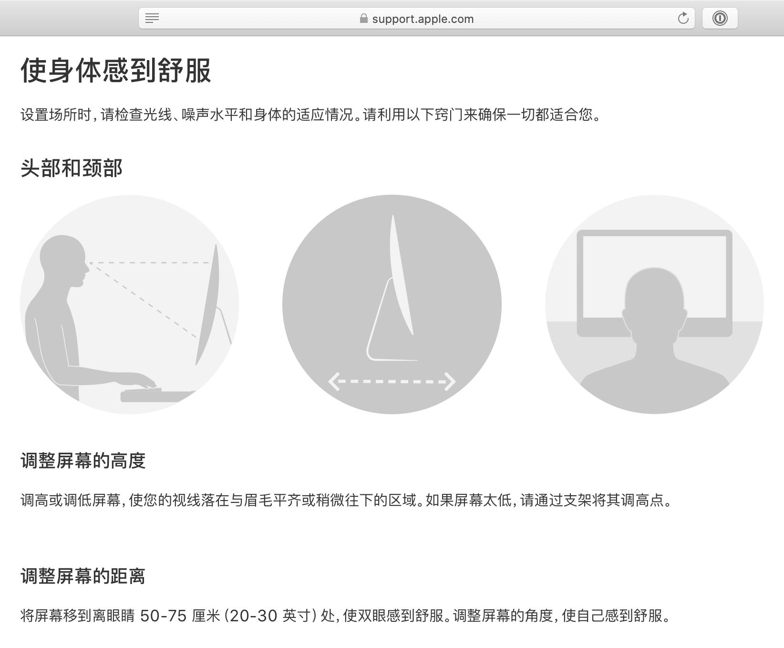Click the screen distance arrow illustration
784x648 pixels.
coord(392,304)
